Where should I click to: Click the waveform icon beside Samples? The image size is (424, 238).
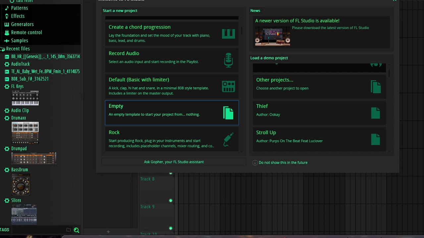tap(7, 41)
